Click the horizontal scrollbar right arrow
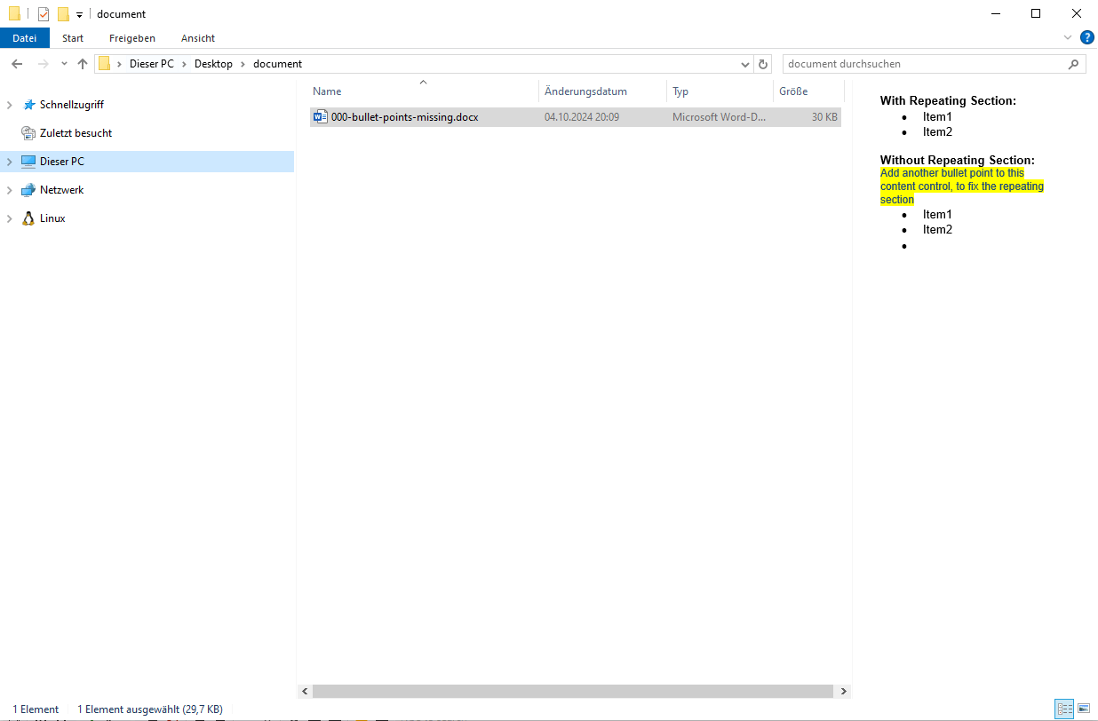The height and width of the screenshot is (721, 1098). [844, 691]
